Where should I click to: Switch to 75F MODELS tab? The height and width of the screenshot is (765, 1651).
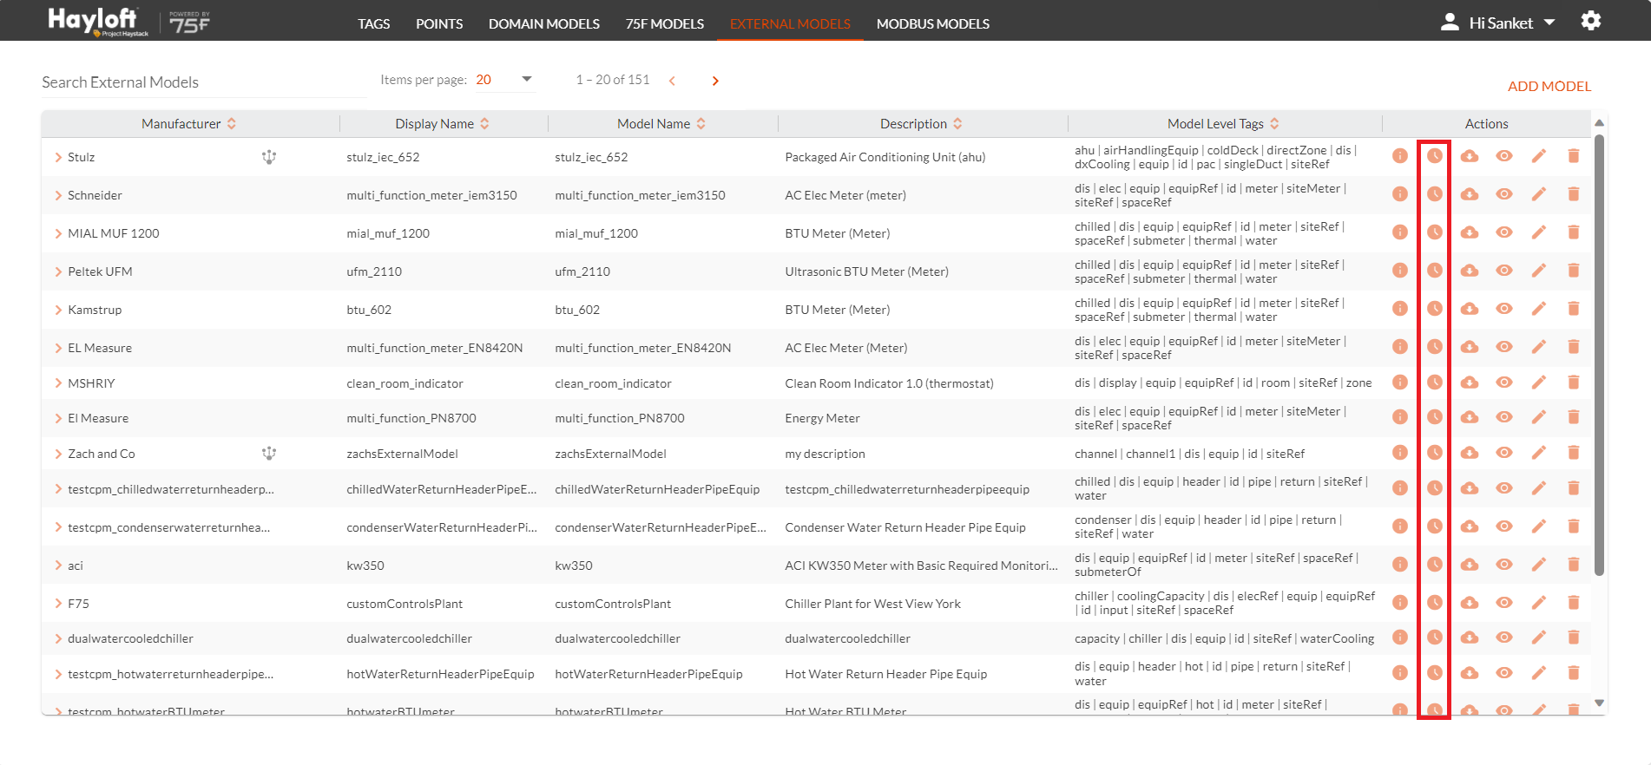tap(665, 23)
